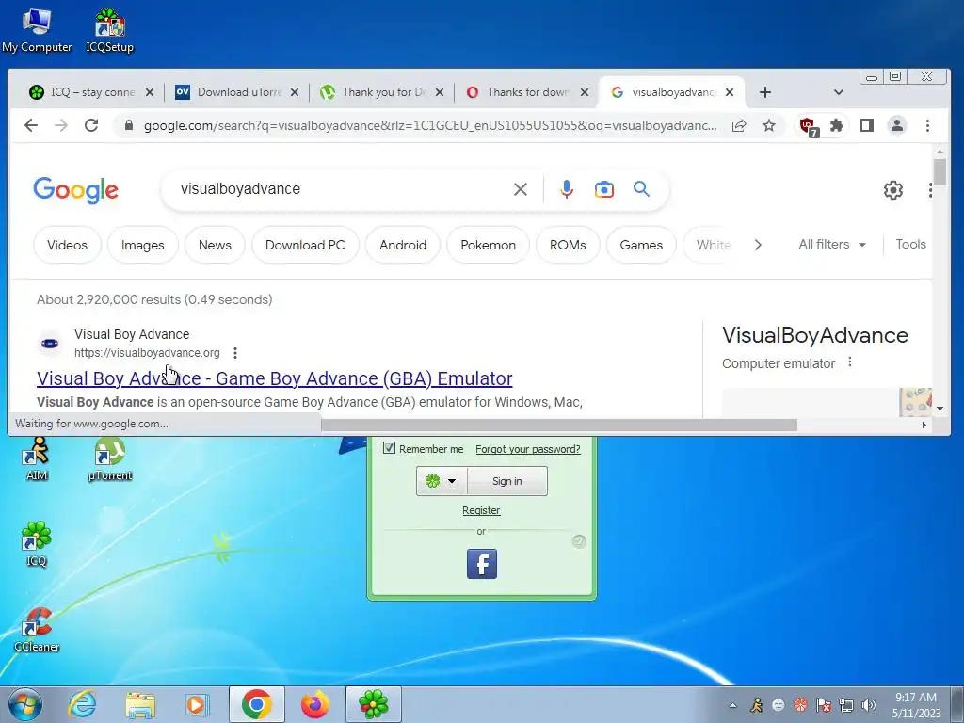Open the volume speaker tray icon
Image resolution: width=964 pixels, height=723 pixels.
[x=869, y=705]
